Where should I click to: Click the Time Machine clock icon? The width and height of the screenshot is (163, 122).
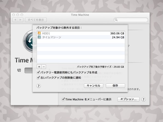coord(28,41)
